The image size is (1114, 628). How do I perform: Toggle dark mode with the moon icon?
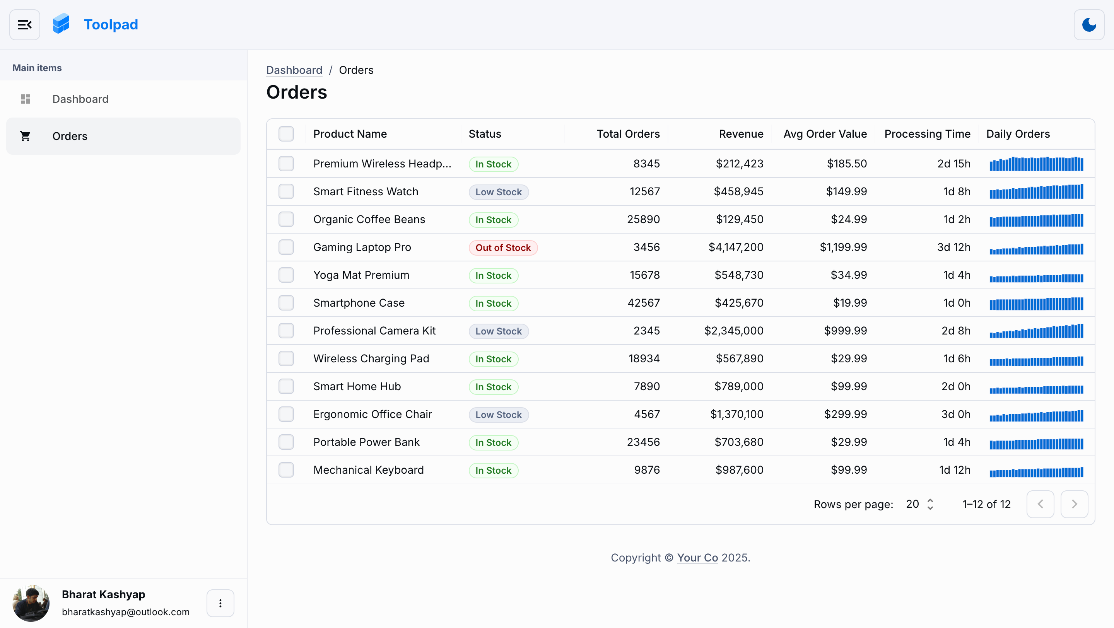[x=1089, y=25]
